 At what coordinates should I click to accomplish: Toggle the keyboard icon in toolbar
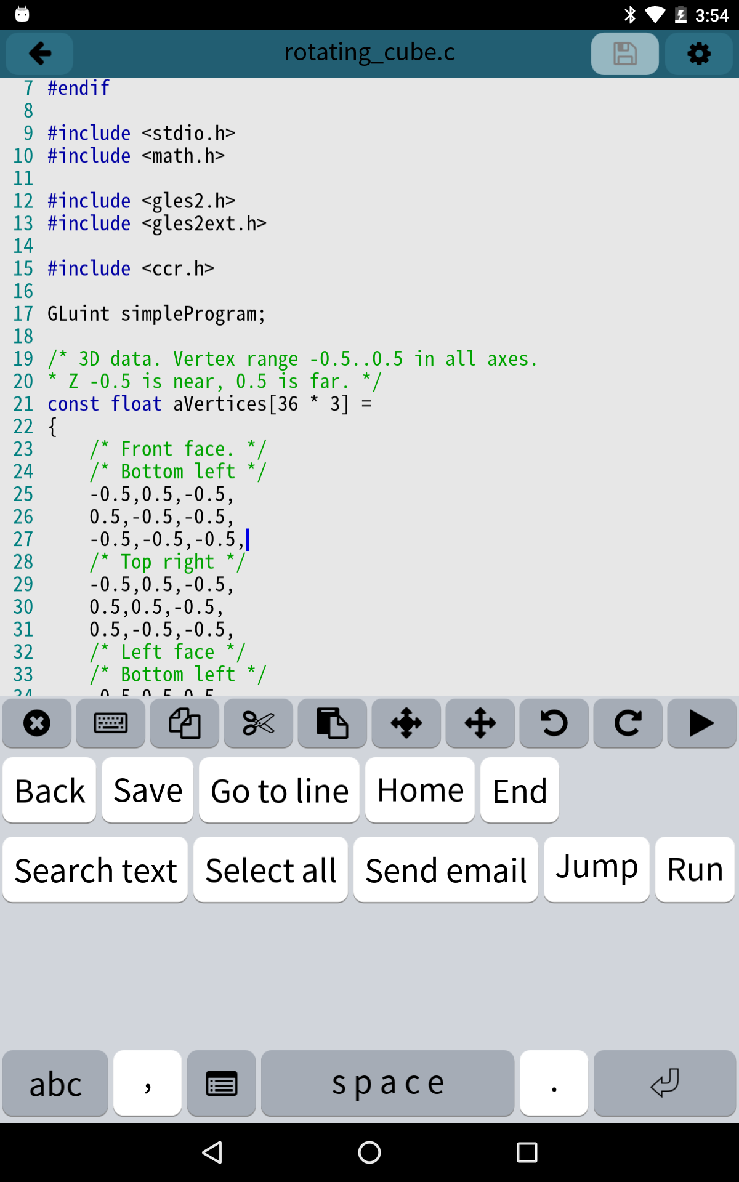(111, 723)
